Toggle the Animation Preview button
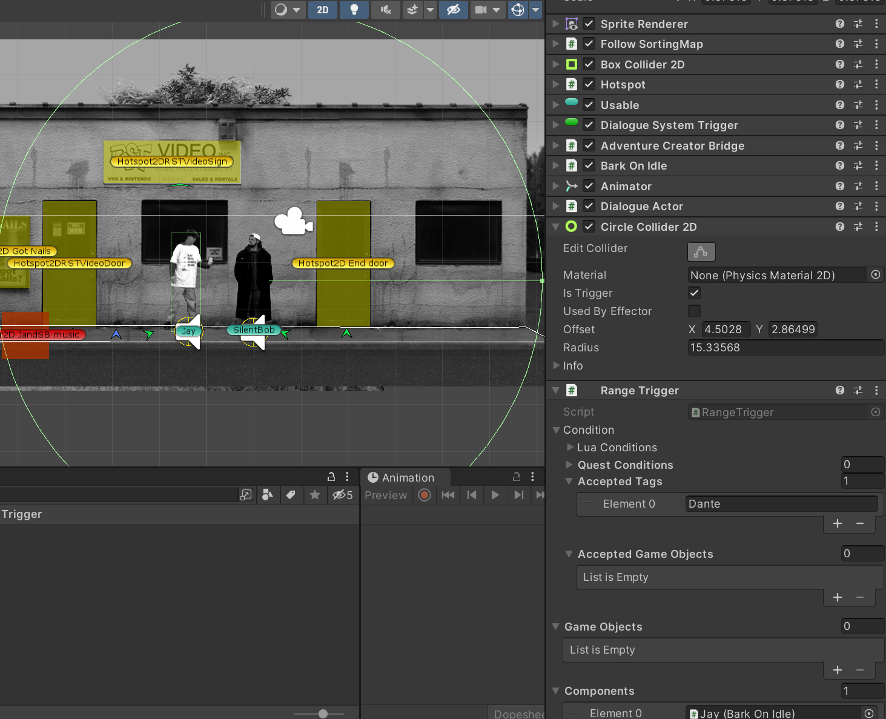Viewport: 886px width, 719px height. coord(386,495)
